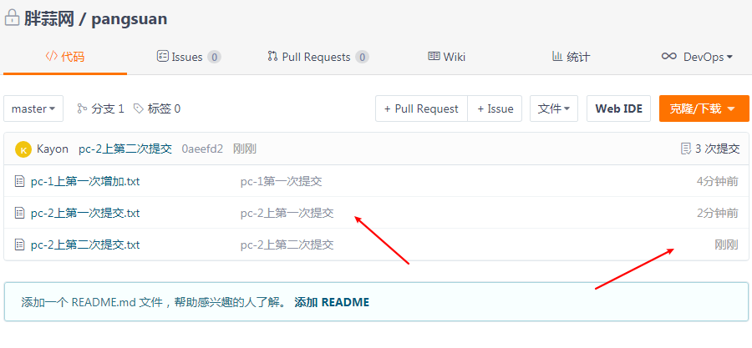Click the lock icon beside repository name
Image resolution: width=752 pixels, height=348 pixels.
(13, 19)
